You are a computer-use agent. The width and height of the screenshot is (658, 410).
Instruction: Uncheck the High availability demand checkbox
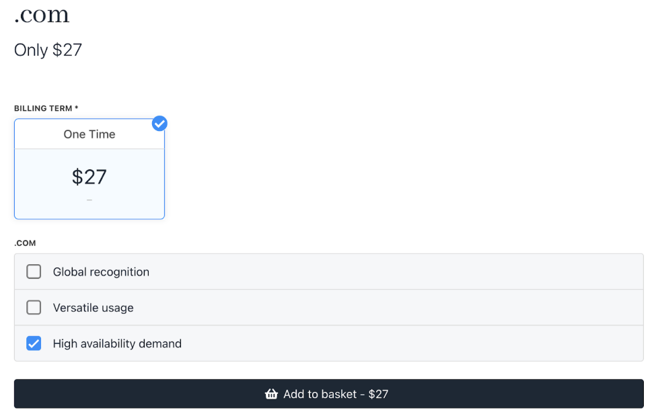point(34,343)
